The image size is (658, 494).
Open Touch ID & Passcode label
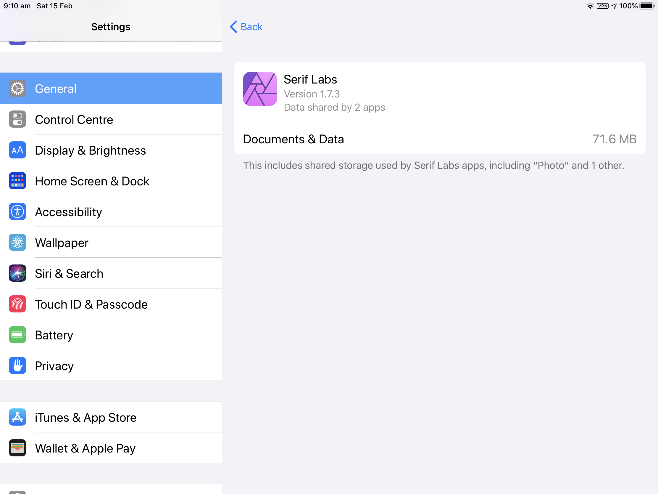[x=91, y=304]
